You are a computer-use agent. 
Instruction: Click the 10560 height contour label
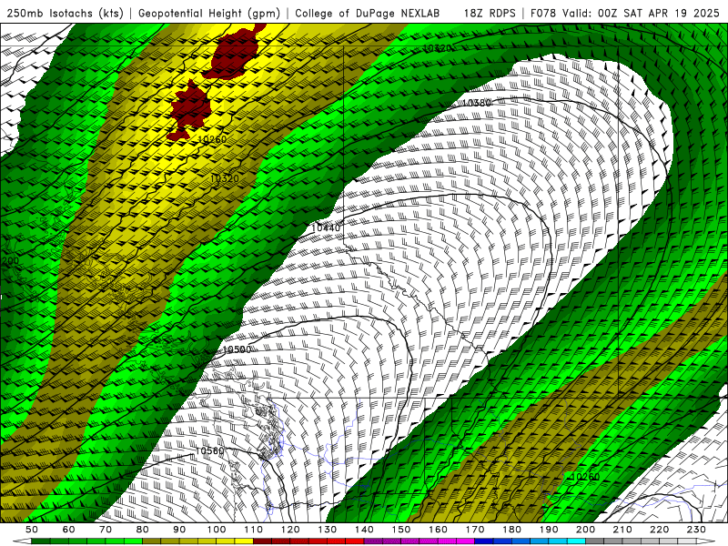click(209, 450)
